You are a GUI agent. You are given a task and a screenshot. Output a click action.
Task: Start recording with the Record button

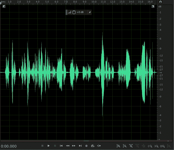(x=86, y=146)
